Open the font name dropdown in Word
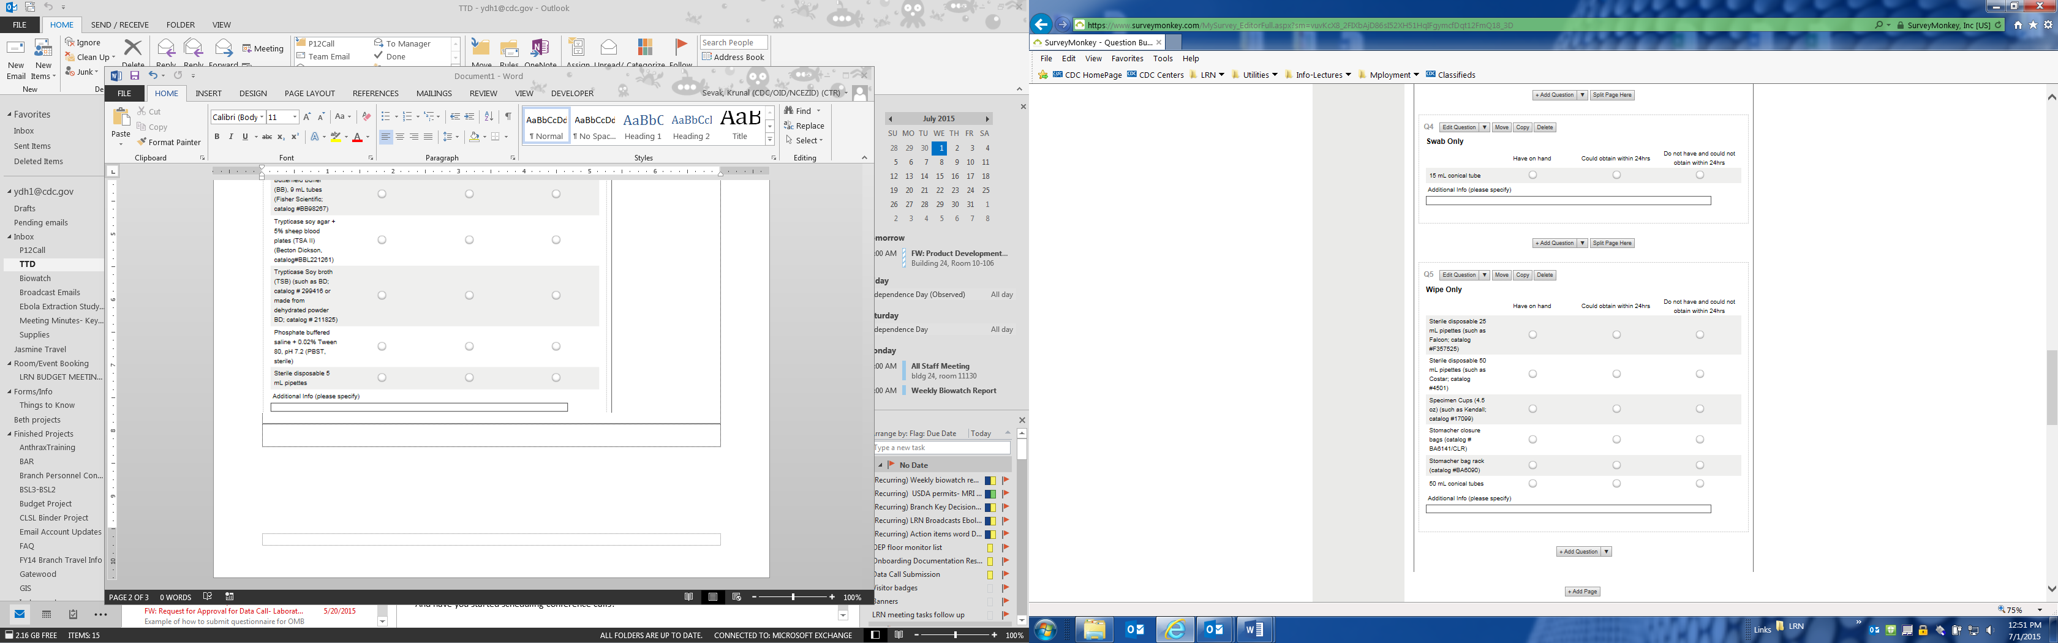 262,118
